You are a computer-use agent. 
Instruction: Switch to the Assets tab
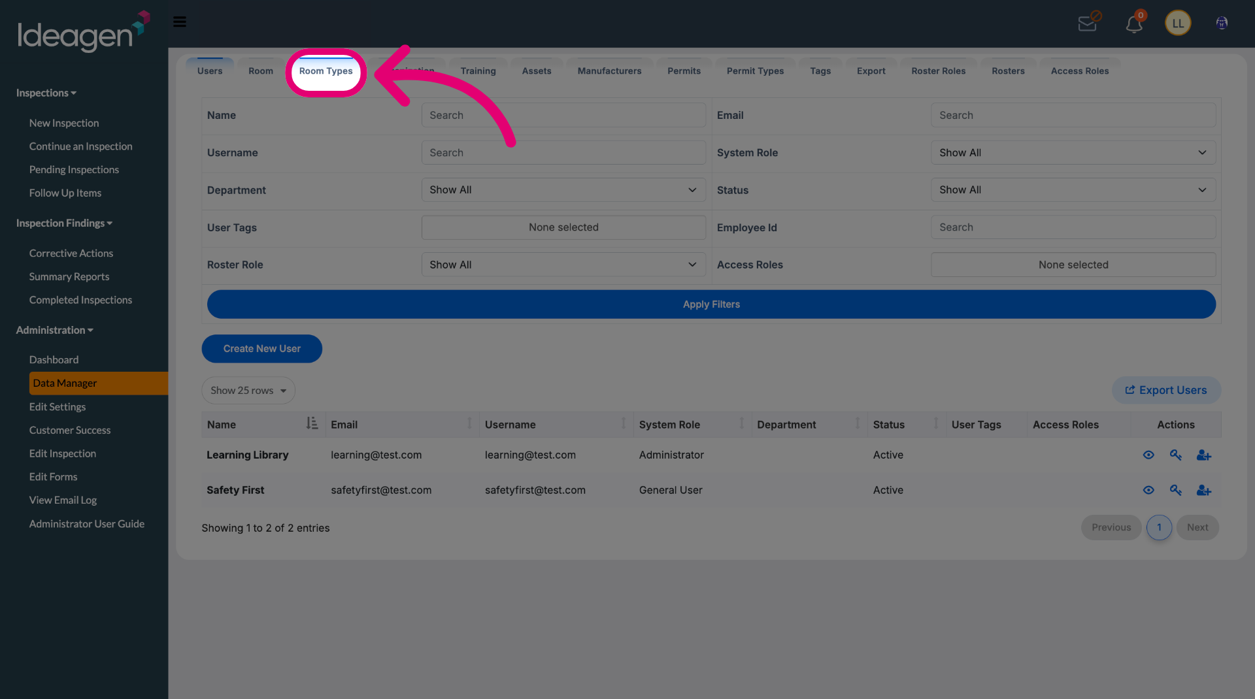coord(537,71)
